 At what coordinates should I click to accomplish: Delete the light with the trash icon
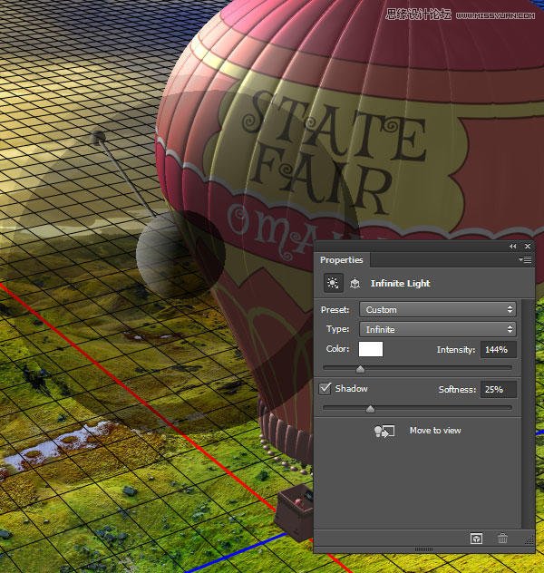pyautogui.click(x=502, y=539)
